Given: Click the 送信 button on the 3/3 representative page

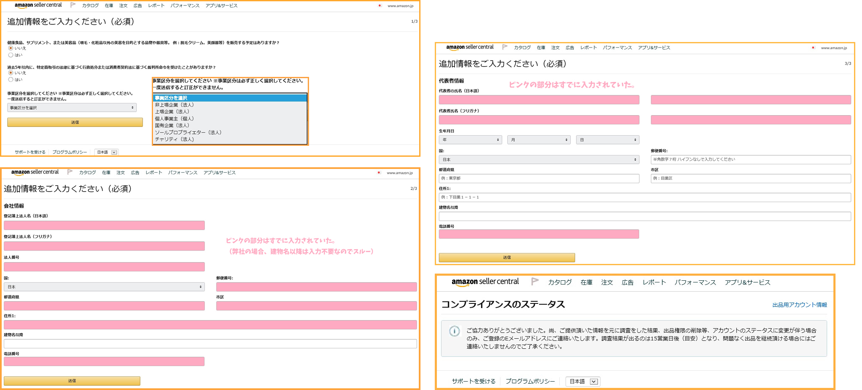Looking at the screenshot, I should coord(507,258).
